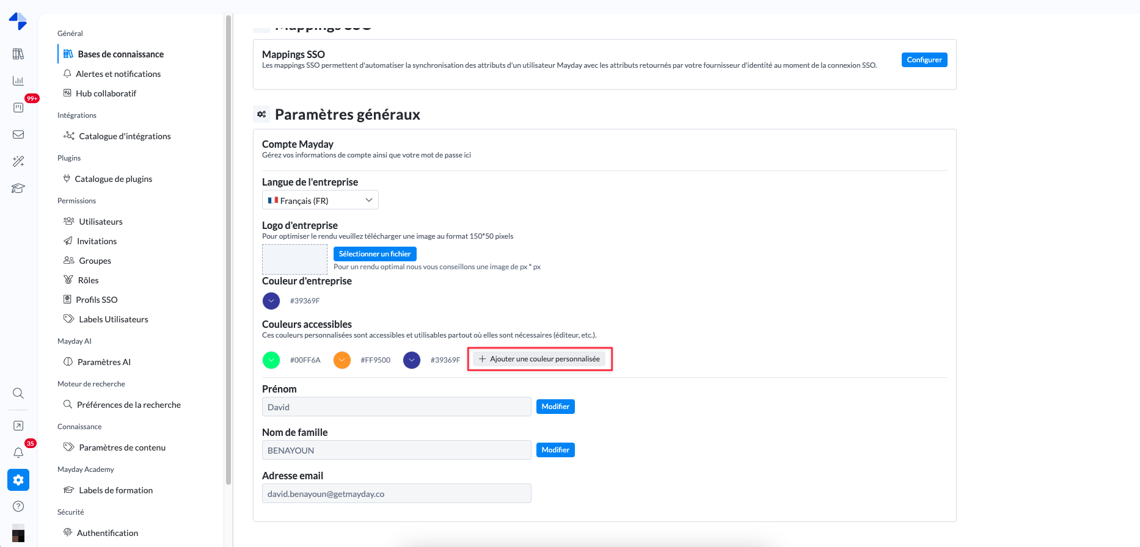This screenshot has height=547, width=1140.
Task: Click the magic wand AI icon
Action: pos(18,161)
